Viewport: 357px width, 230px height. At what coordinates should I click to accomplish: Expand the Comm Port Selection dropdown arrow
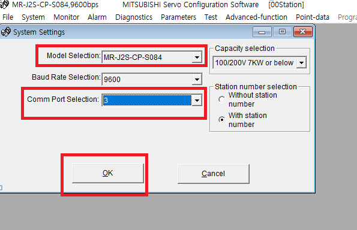point(197,100)
